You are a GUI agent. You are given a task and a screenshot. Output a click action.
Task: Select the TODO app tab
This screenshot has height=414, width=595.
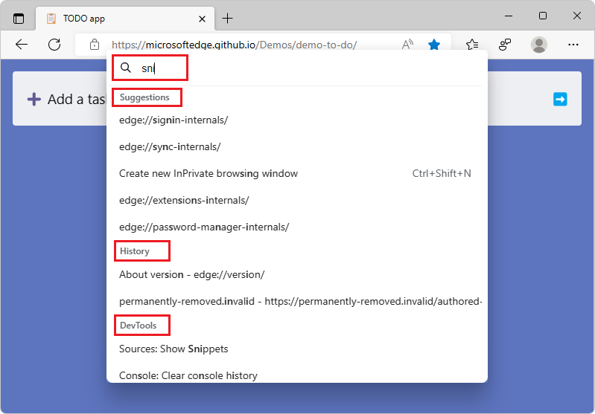[125, 19]
